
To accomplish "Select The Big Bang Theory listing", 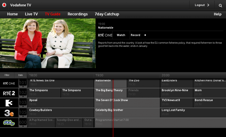I will tap(110, 93).
